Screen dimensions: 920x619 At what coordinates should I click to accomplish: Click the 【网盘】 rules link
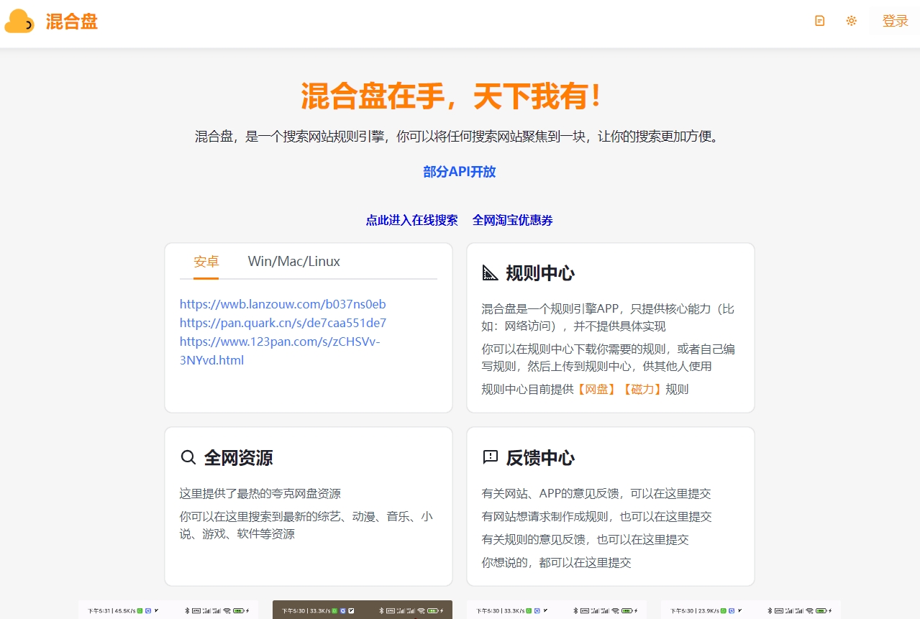[x=596, y=390]
